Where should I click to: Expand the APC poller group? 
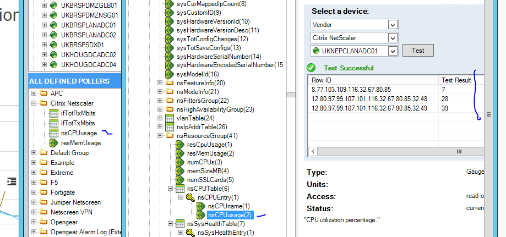coord(34,93)
